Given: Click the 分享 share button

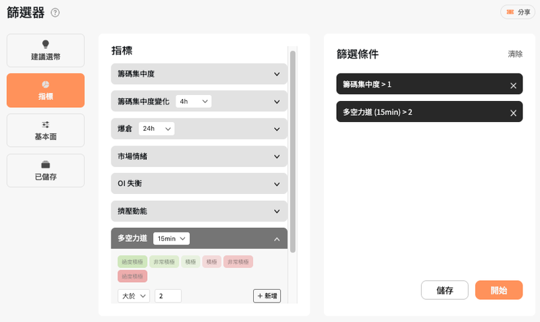Looking at the screenshot, I should 518,12.
